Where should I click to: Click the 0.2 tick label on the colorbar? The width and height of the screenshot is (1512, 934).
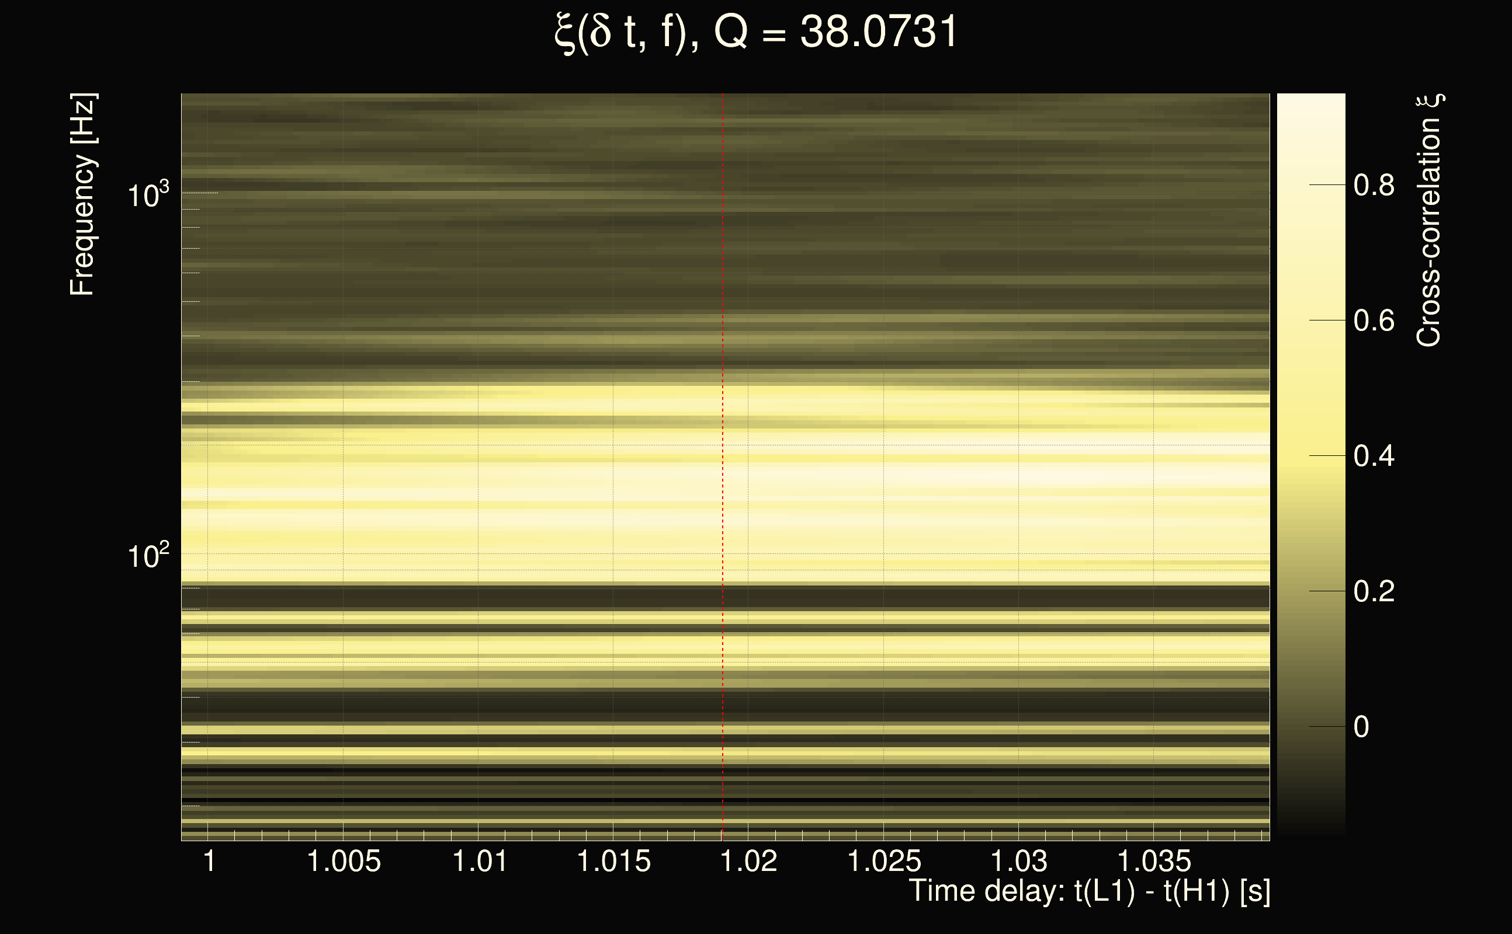pos(1374,592)
